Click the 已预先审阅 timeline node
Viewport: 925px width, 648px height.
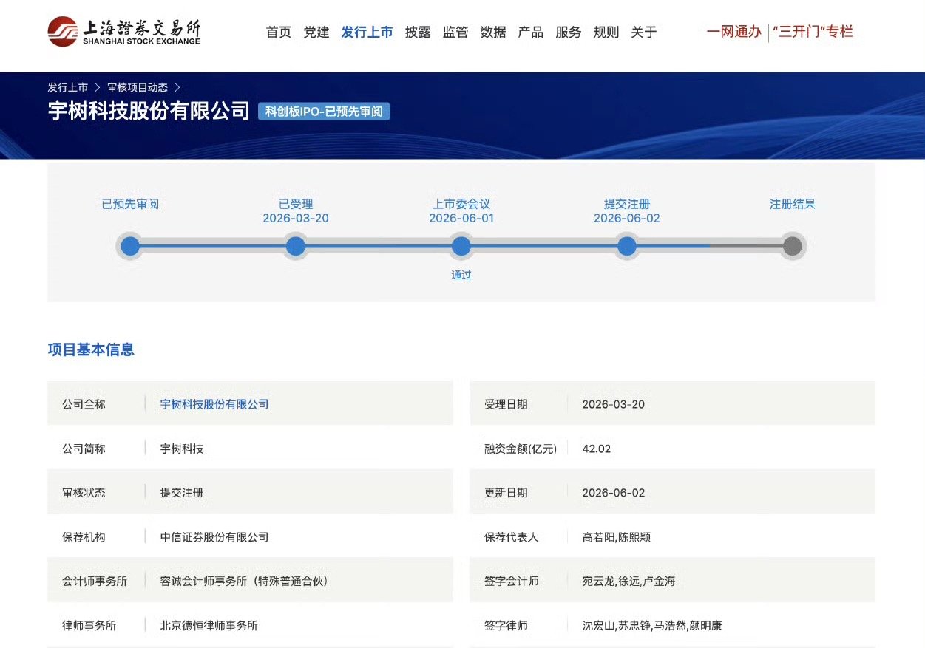[130, 246]
